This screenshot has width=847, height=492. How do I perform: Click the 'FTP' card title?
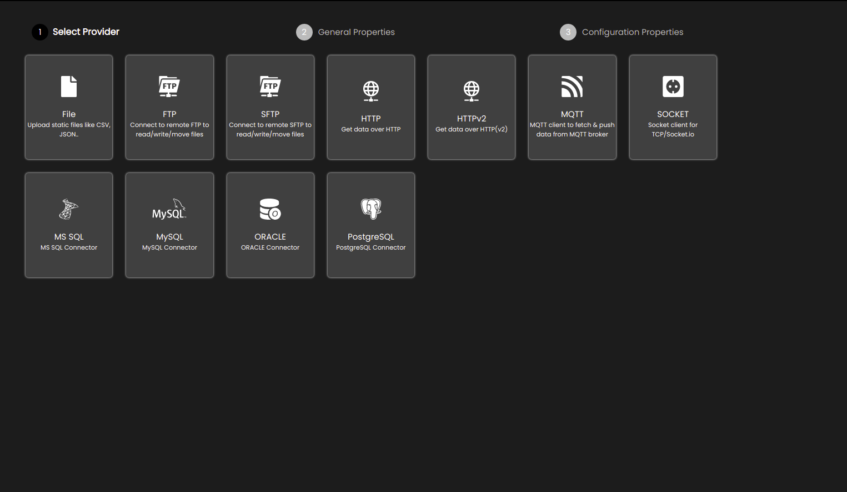pos(169,114)
